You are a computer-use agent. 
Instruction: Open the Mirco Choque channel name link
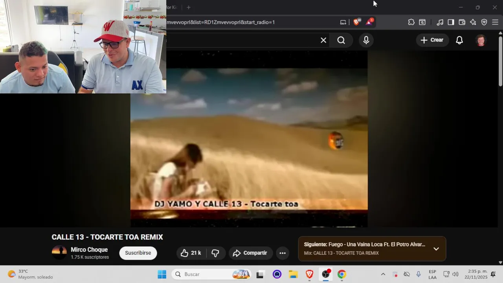[89, 250]
